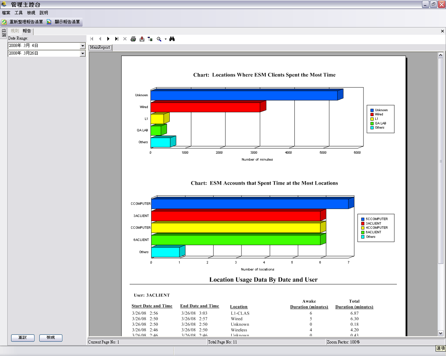Click the export report icon
Image resolution: width=446 pixels, height=356 pixels.
tap(142, 39)
